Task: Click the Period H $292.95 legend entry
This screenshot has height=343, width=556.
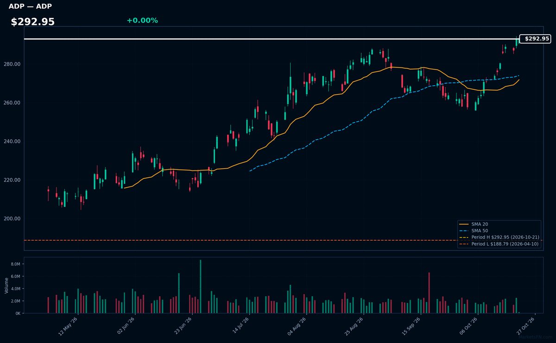Action: [499, 237]
